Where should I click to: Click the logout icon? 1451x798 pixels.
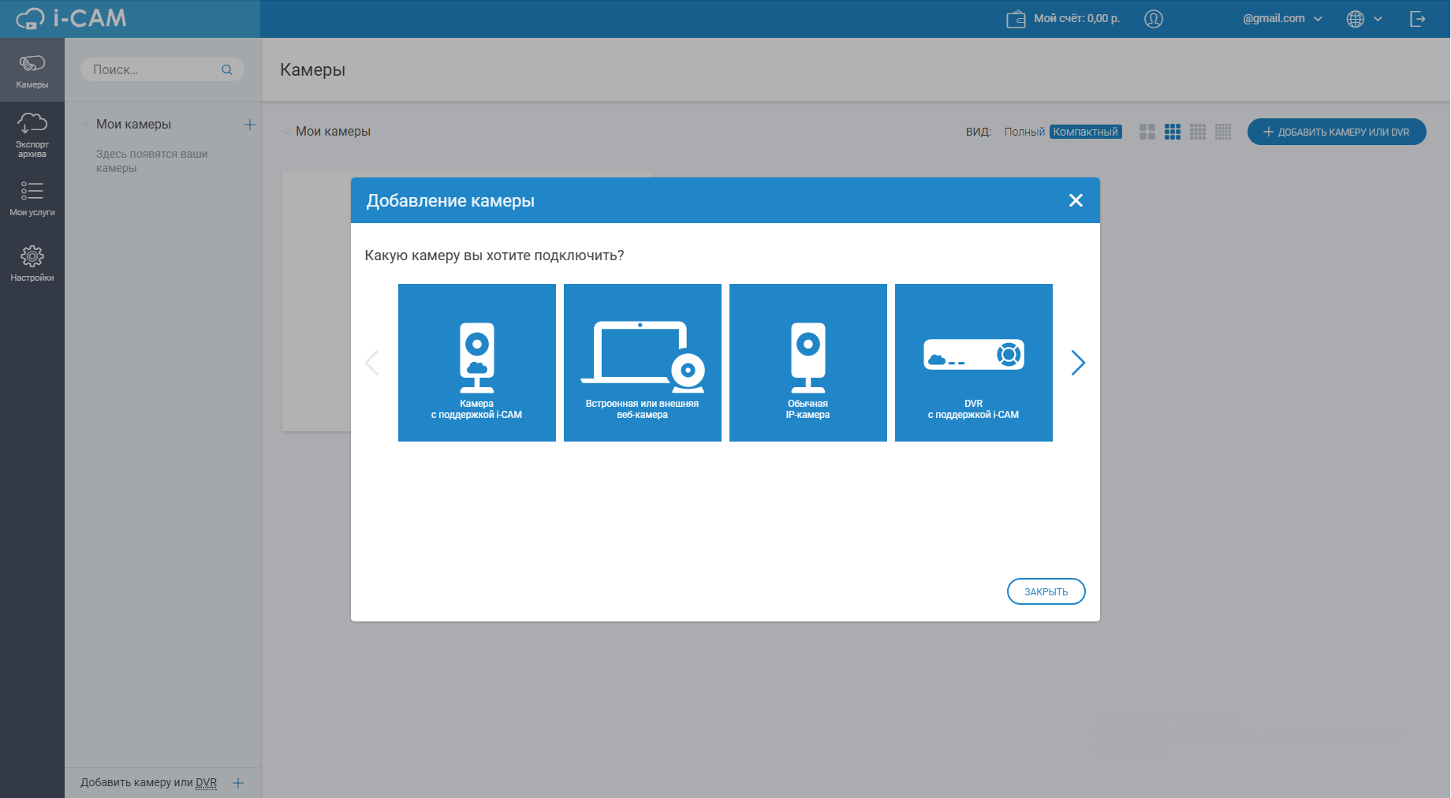[1418, 19]
